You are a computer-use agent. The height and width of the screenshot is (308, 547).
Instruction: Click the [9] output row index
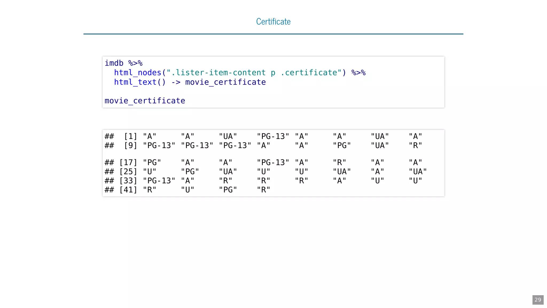coord(130,145)
